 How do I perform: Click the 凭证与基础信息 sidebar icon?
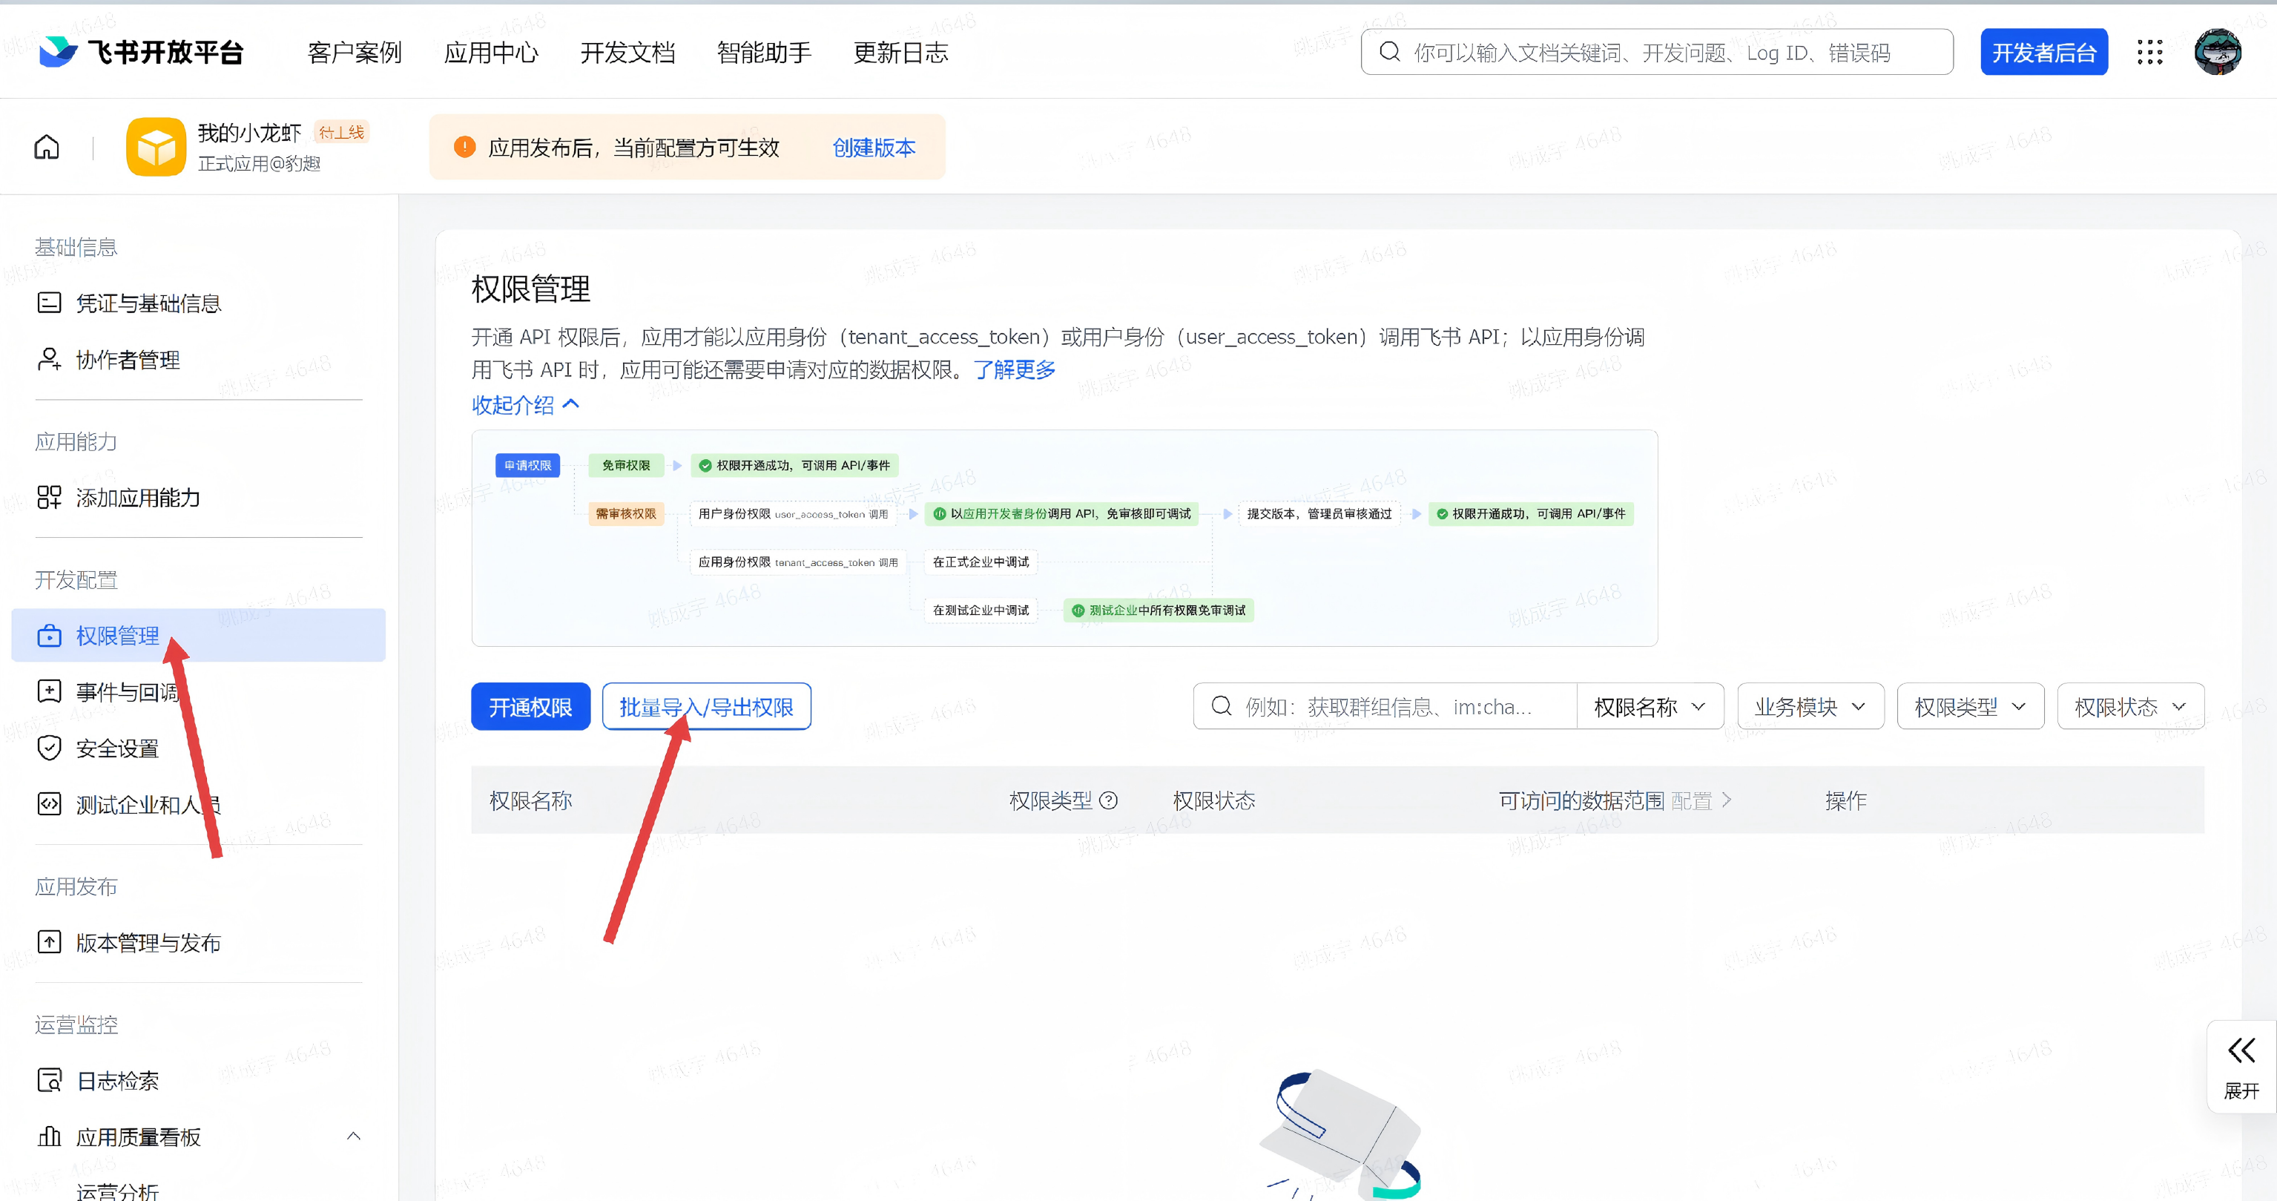[x=50, y=303]
